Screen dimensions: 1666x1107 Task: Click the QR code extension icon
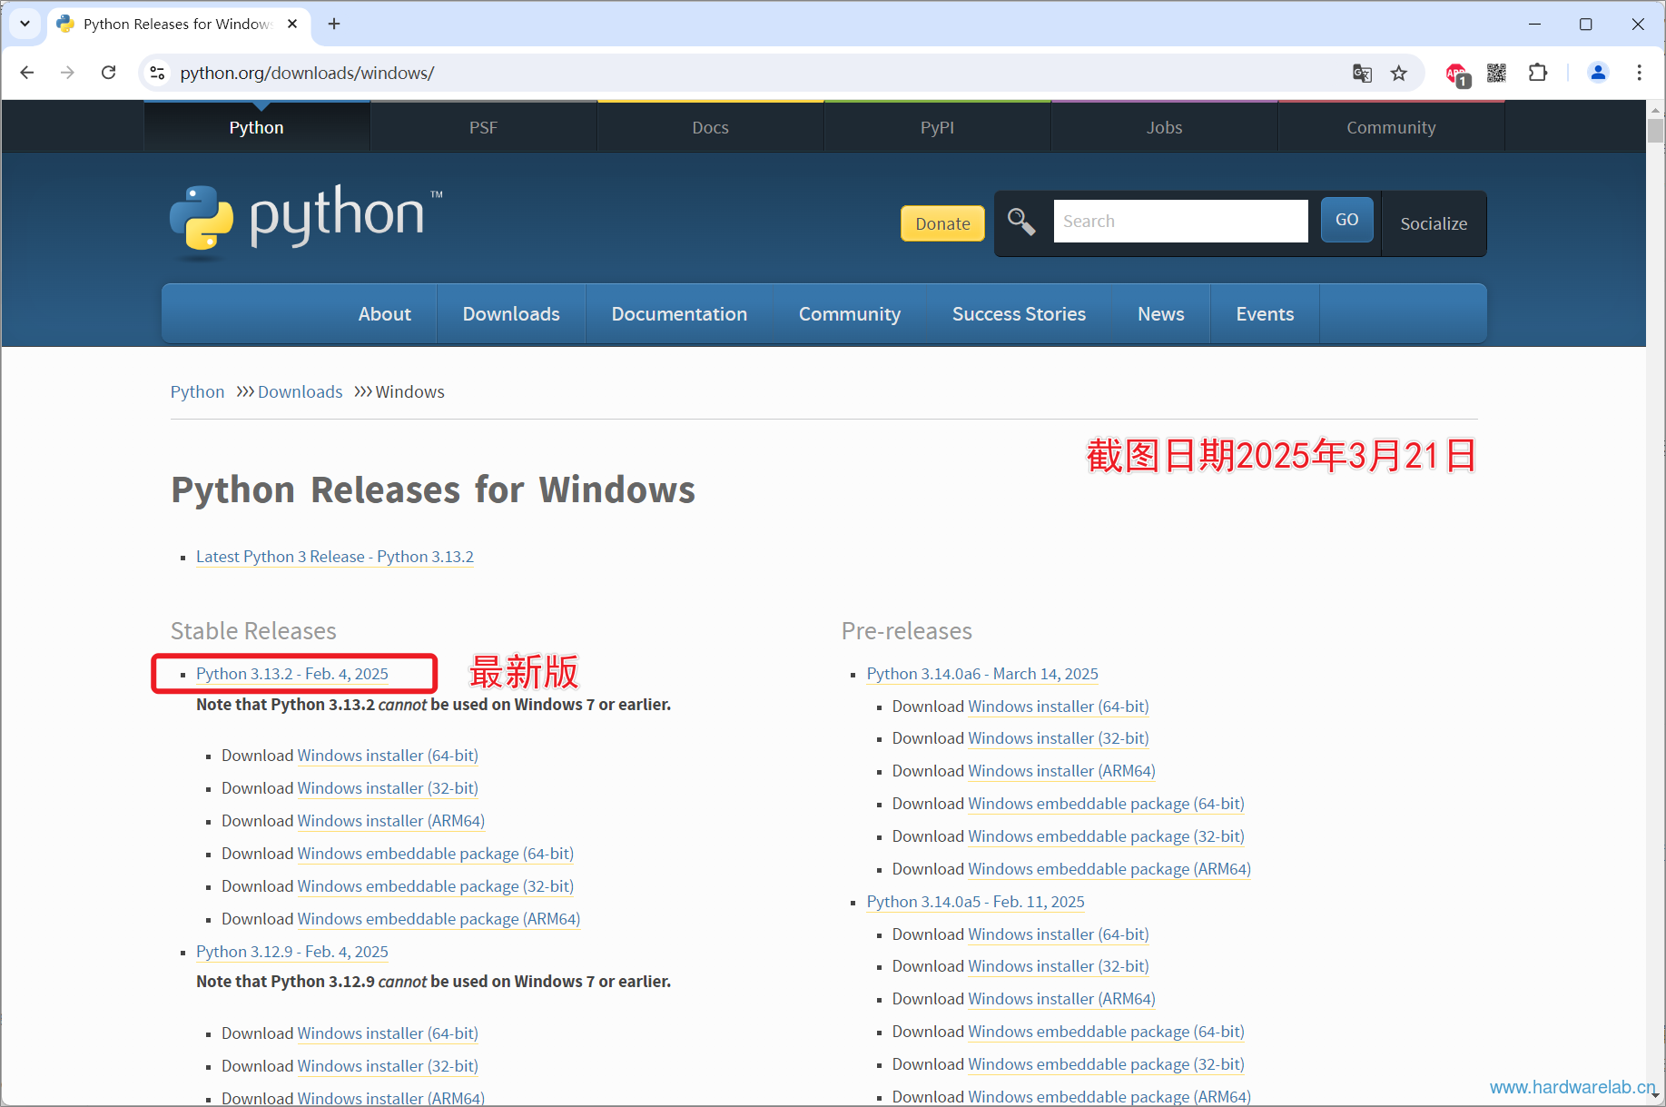(x=1496, y=73)
